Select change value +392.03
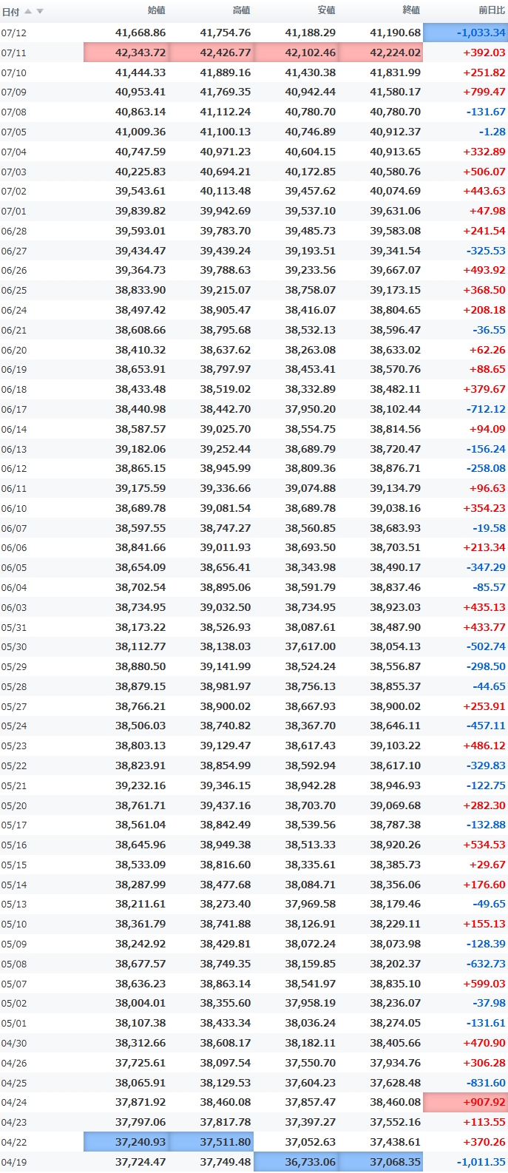Screen dimensions: 508x1173 pyautogui.click(x=484, y=53)
